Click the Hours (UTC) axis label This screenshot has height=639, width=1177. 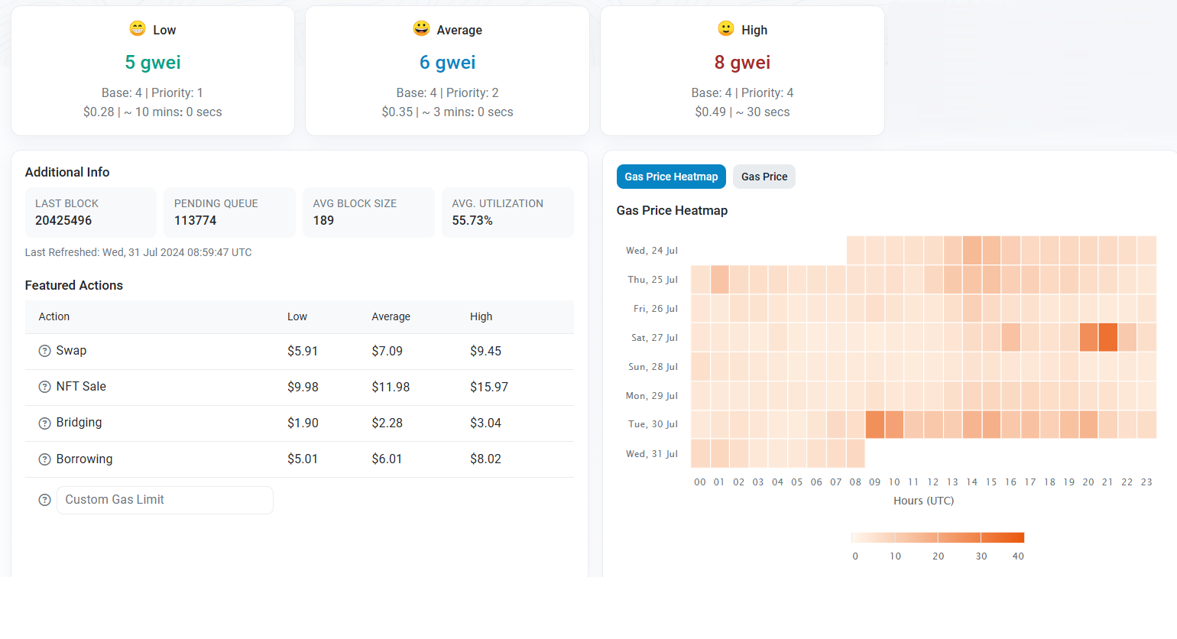pos(923,501)
